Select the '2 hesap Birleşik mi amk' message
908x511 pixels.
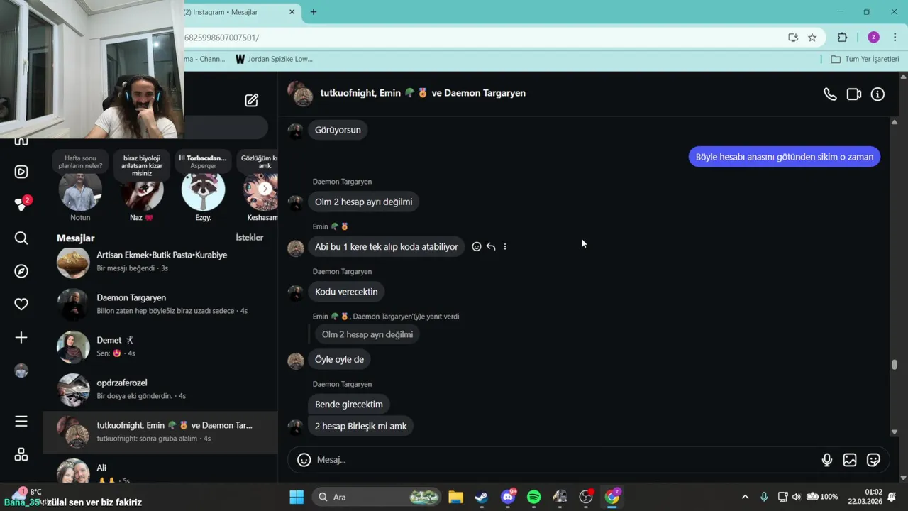pos(361,427)
